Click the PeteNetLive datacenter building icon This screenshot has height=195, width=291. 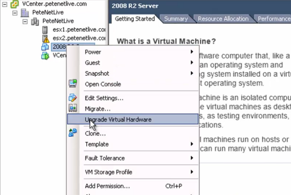tap(25, 13)
